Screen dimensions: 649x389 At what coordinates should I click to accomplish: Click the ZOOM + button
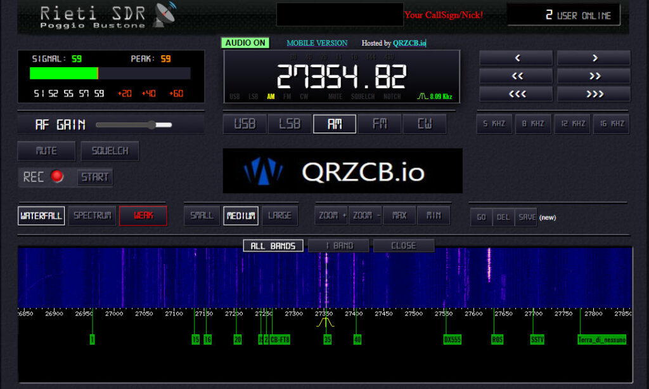(331, 215)
